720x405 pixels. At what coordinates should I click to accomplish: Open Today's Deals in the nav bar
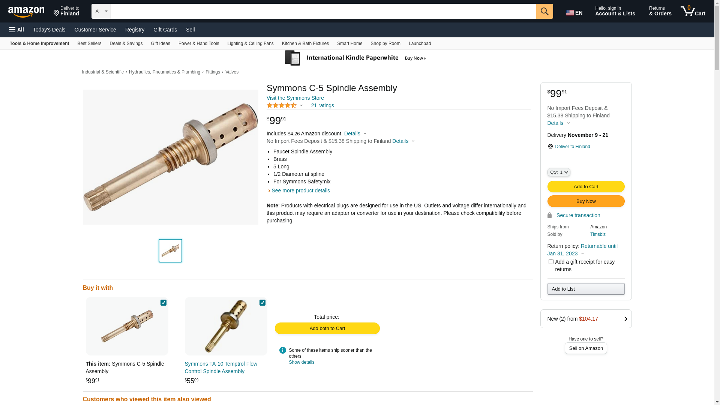point(49,30)
